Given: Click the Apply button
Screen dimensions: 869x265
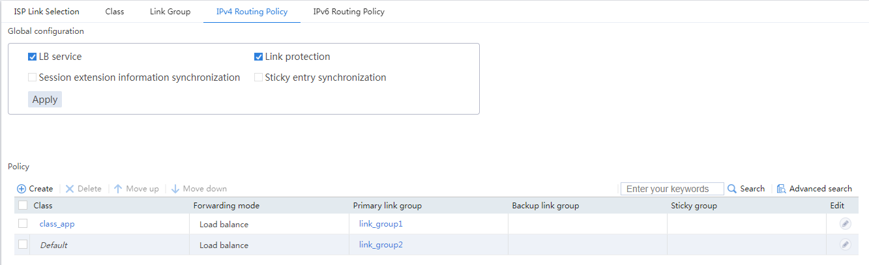Looking at the screenshot, I should tap(45, 100).
